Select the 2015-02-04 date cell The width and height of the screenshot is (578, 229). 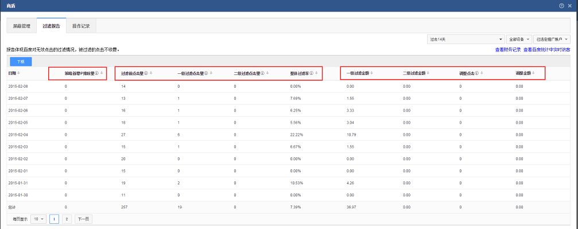click(17, 135)
